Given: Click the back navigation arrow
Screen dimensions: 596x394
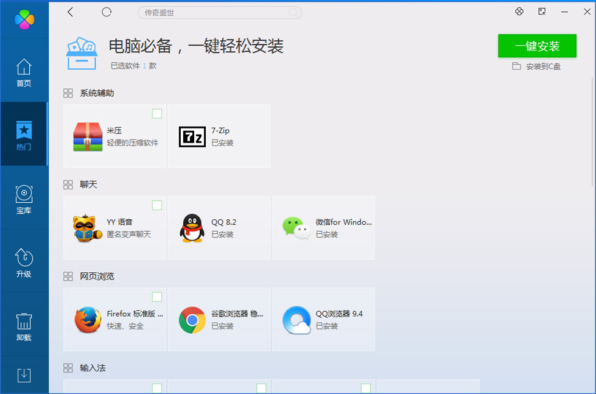Looking at the screenshot, I should point(70,12).
